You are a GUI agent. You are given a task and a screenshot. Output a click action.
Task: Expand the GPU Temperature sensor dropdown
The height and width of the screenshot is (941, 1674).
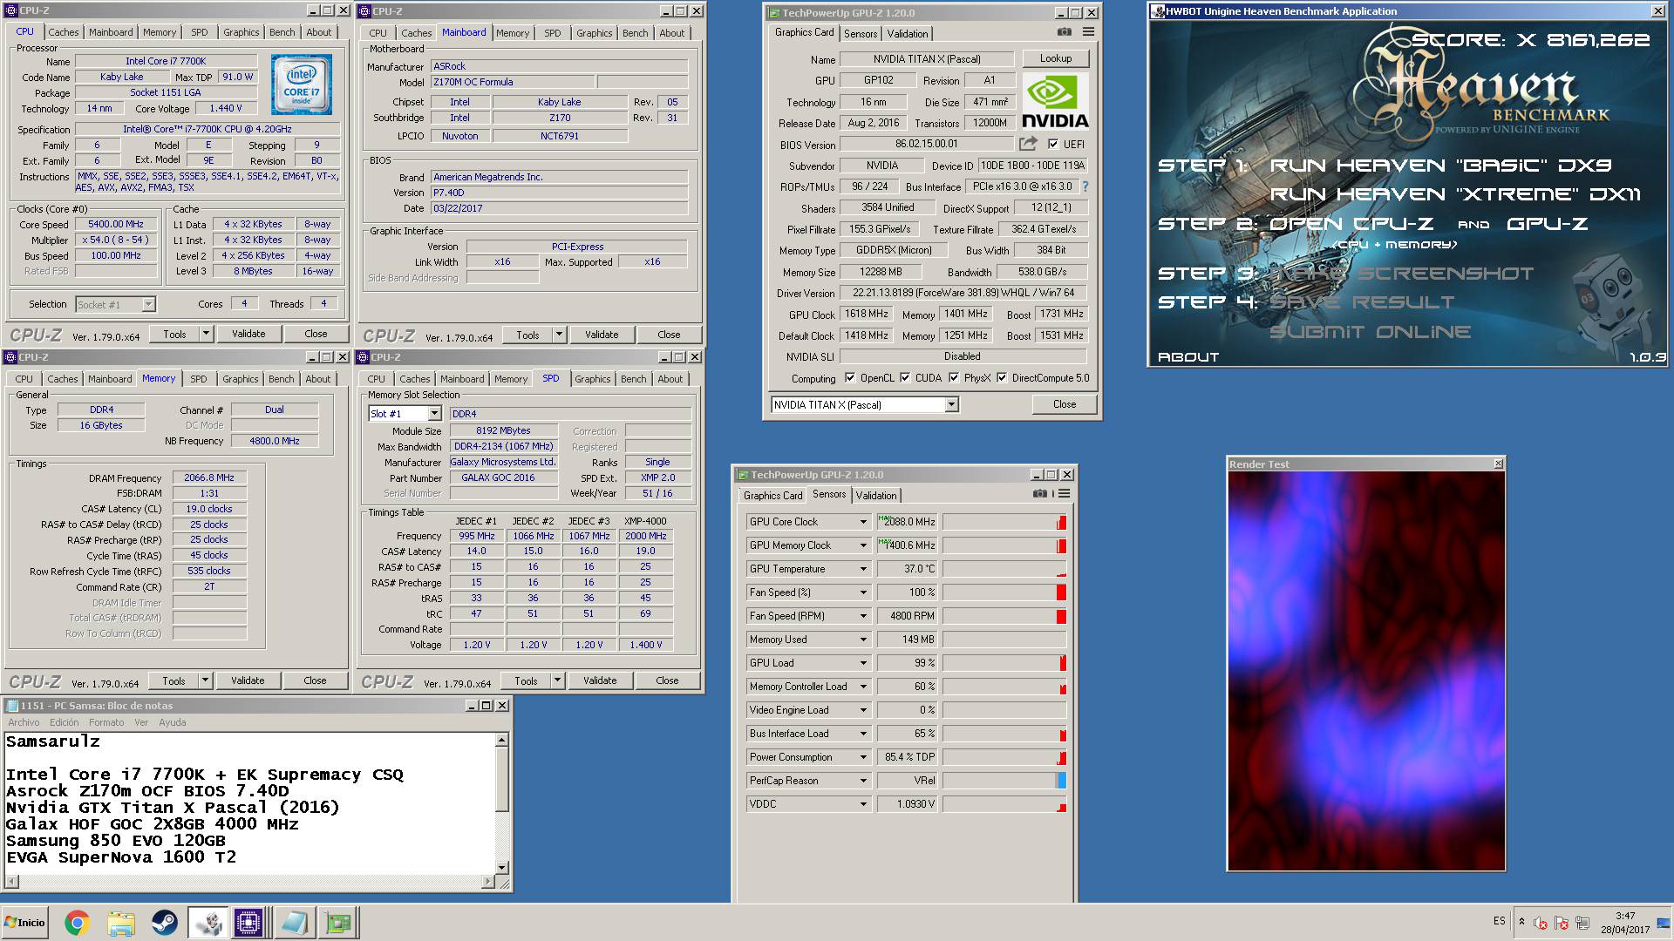click(863, 569)
